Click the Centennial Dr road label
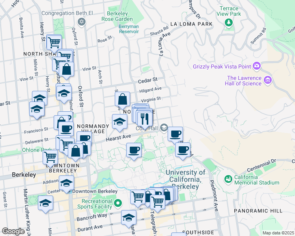This screenshot has height=236, width=295. click(261, 166)
